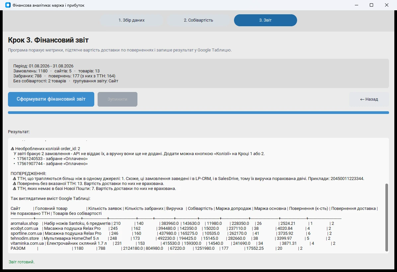Click window title 'Фінансова аналітика: маржа і прибуток'
Viewport: 397px width, 272px height.
pyautogui.click(x=48, y=5)
